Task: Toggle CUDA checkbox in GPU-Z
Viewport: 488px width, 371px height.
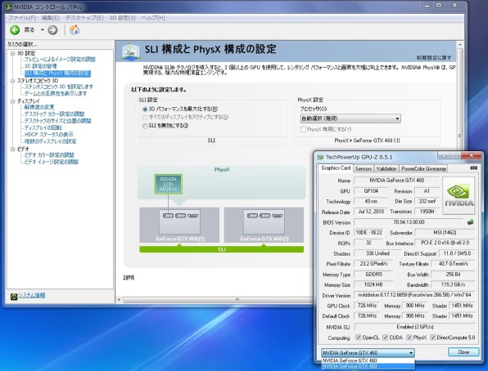Action: pos(386,337)
